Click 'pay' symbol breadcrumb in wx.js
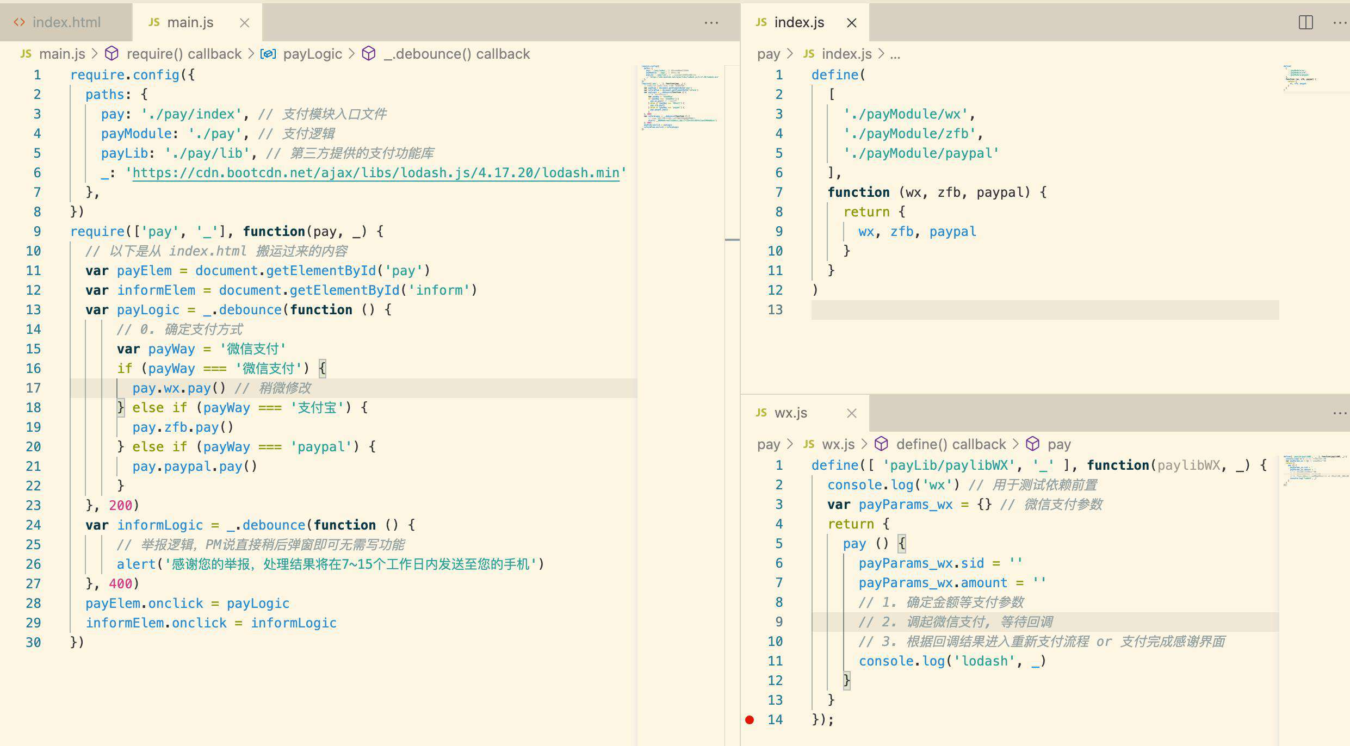 [x=1059, y=444]
